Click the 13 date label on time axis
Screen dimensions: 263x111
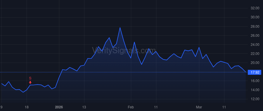(84, 107)
